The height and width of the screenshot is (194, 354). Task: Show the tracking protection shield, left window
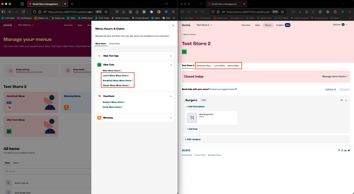pyautogui.click(x=34, y=12)
